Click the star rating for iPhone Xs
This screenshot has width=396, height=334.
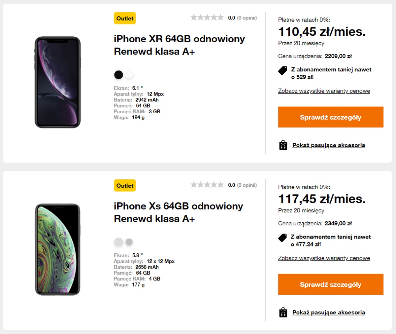tap(207, 185)
